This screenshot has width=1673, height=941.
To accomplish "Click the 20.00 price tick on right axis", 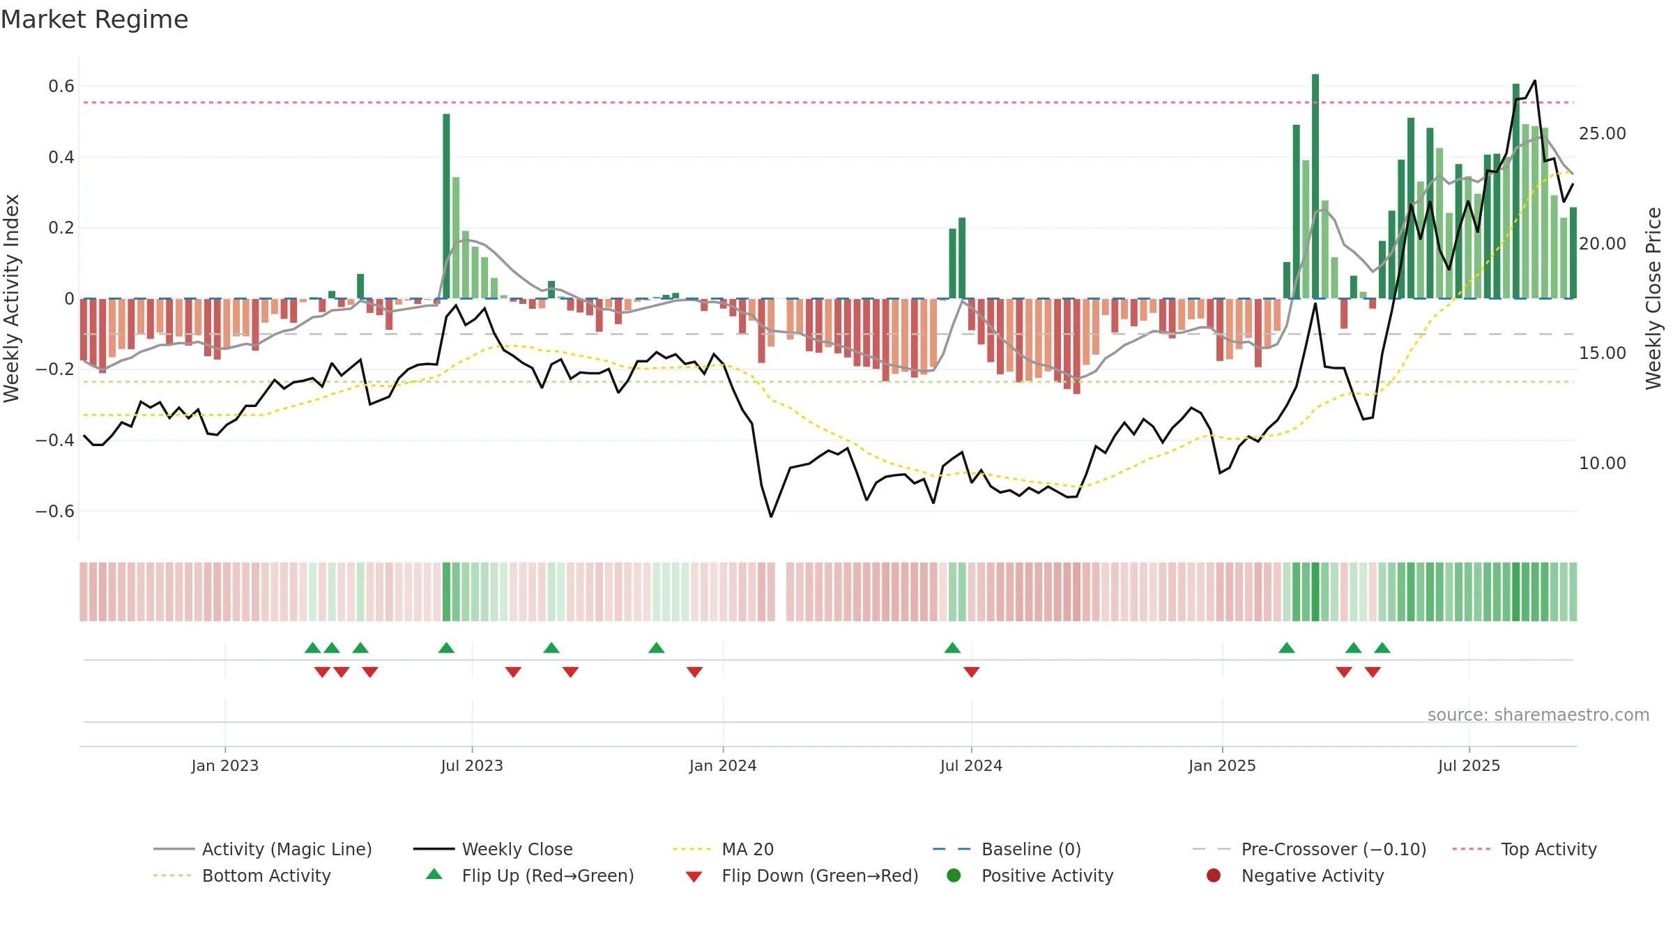I will coord(1603,243).
